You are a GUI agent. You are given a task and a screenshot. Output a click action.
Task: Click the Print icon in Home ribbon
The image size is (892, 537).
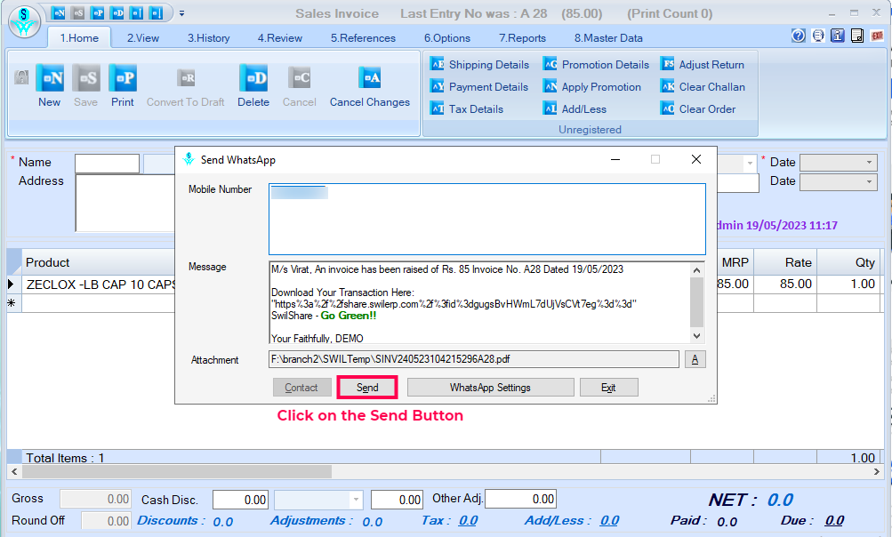[123, 79]
